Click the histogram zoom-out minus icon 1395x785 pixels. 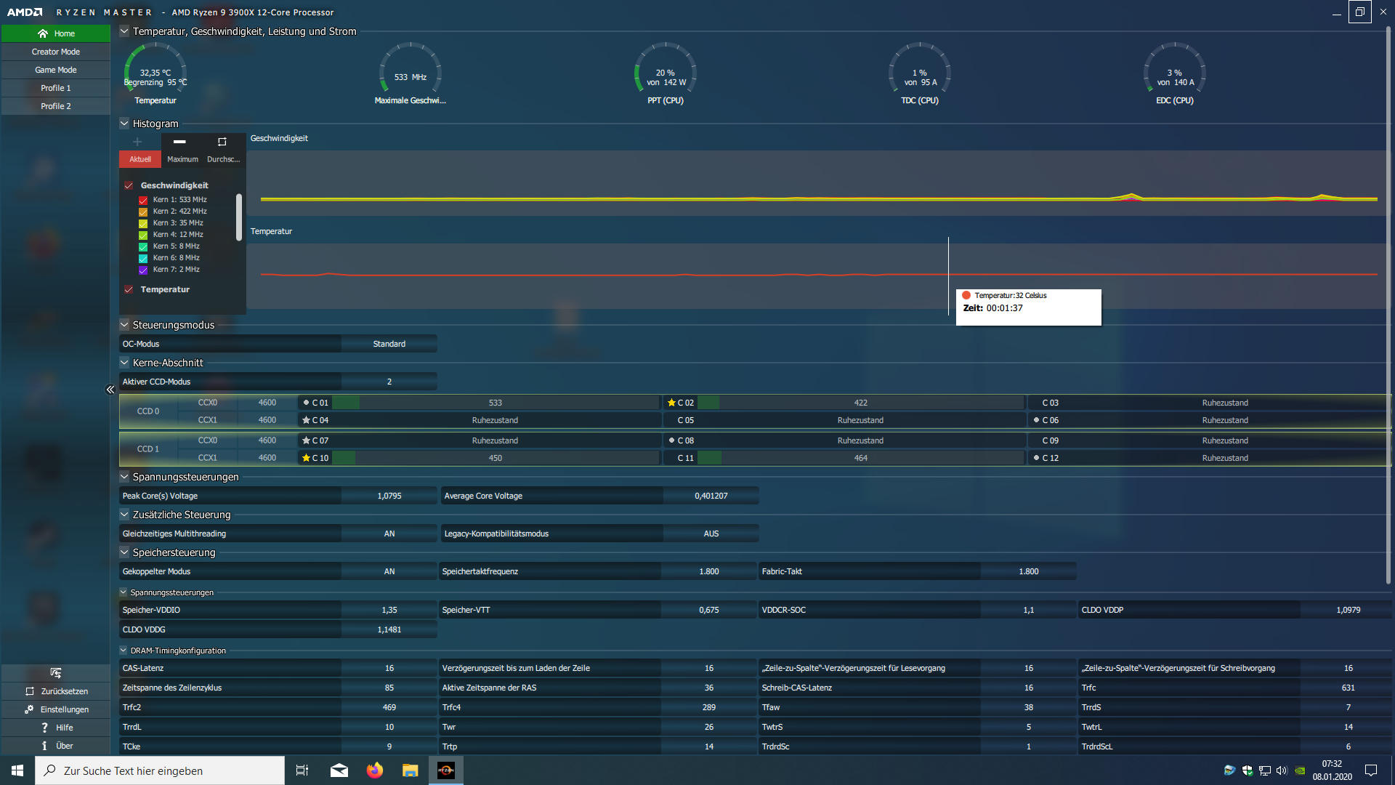pyautogui.click(x=179, y=142)
